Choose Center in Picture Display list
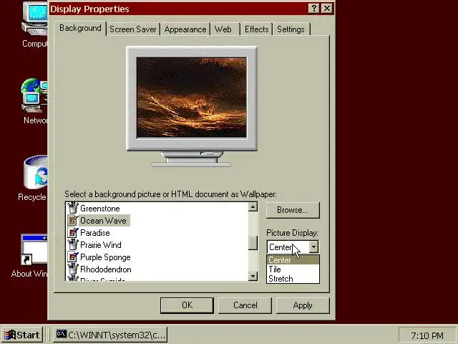 [x=293, y=259]
